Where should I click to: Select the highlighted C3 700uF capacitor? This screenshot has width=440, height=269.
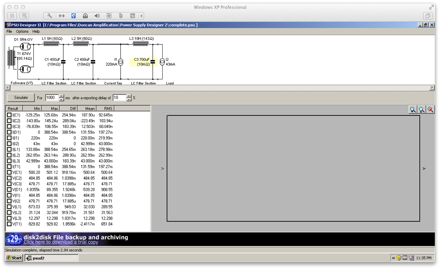coord(144,62)
